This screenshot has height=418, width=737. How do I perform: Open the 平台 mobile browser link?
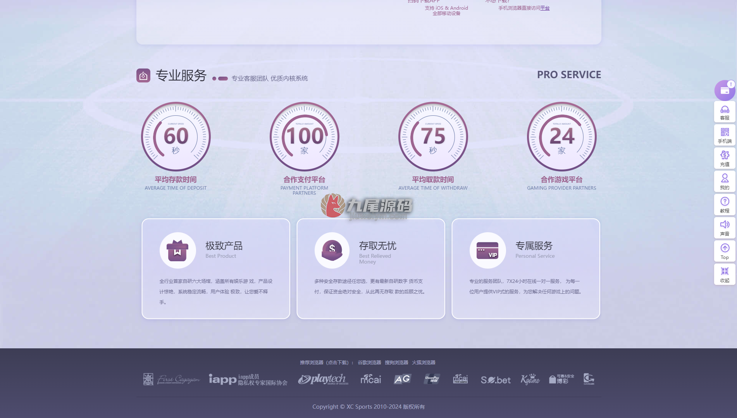pos(545,8)
